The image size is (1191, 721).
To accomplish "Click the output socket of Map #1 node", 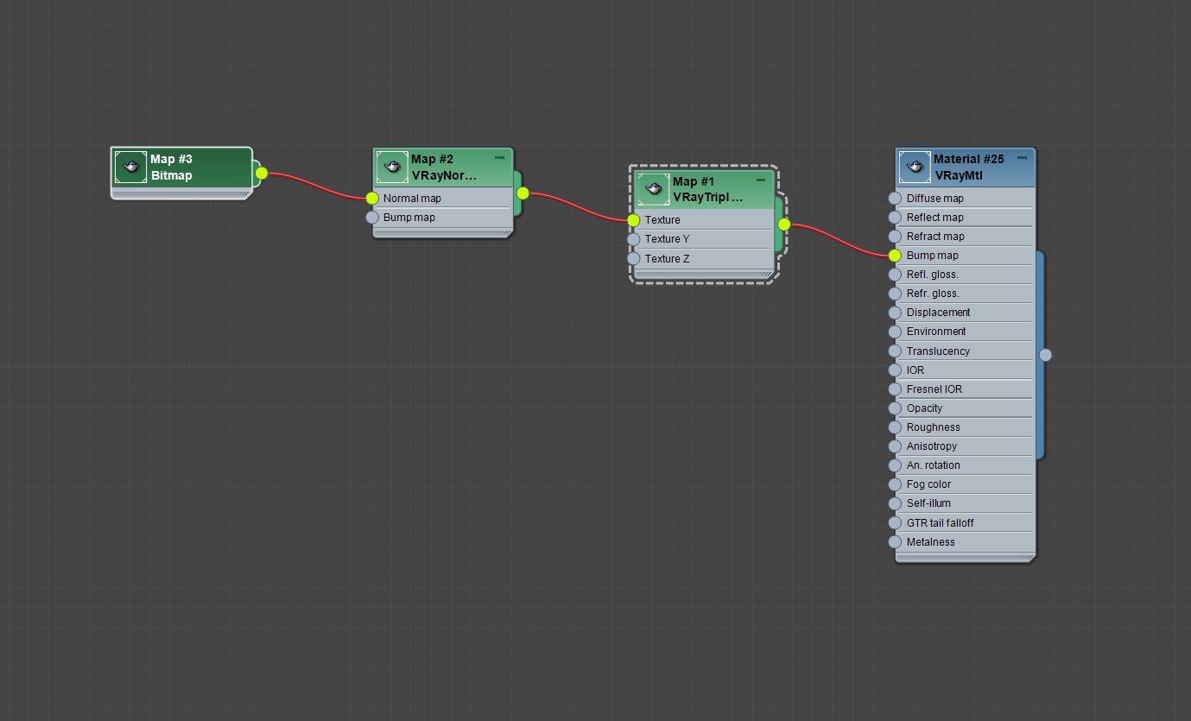I will click(x=784, y=225).
